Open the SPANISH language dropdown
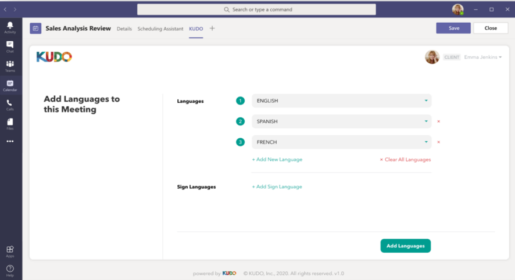The image size is (515, 280). coord(342,121)
